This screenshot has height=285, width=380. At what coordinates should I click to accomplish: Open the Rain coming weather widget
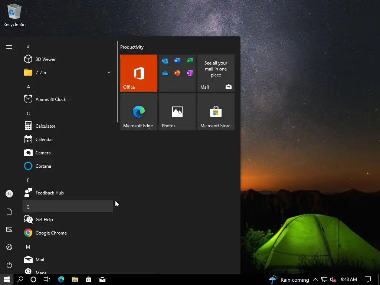tap(289, 279)
